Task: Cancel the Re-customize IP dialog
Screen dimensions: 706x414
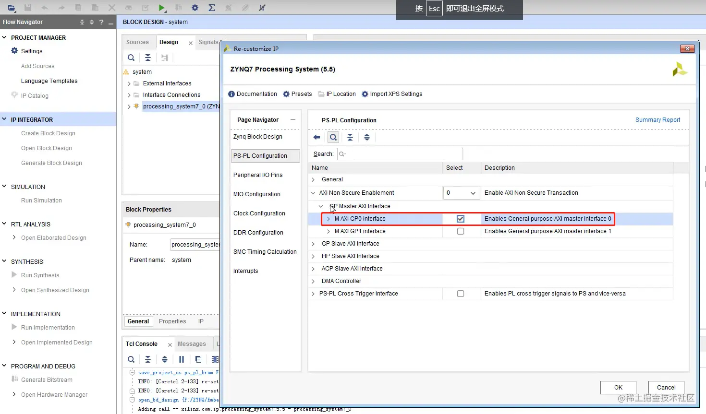Action: coord(666,388)
